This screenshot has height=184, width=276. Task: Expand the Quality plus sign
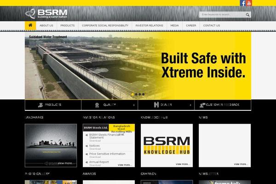[x=134, y=105]
